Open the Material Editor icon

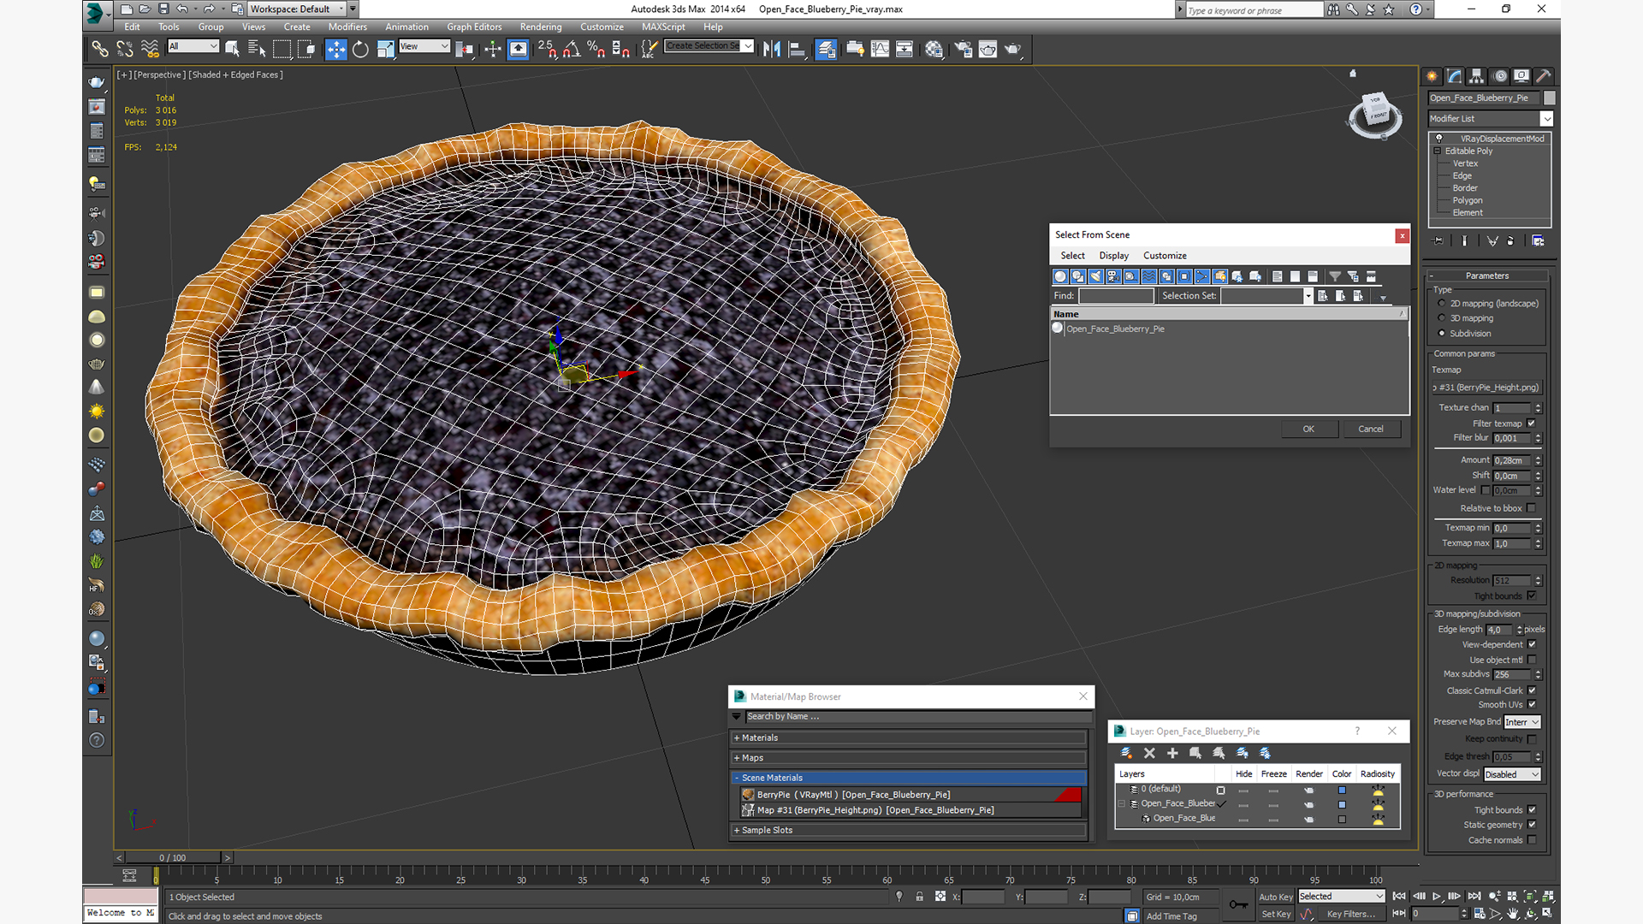[934, 49]
